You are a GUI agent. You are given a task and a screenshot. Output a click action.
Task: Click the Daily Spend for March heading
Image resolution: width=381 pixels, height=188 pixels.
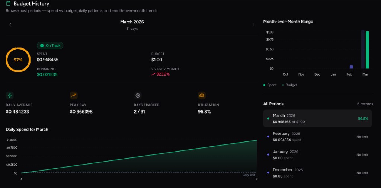pos(27,130)
